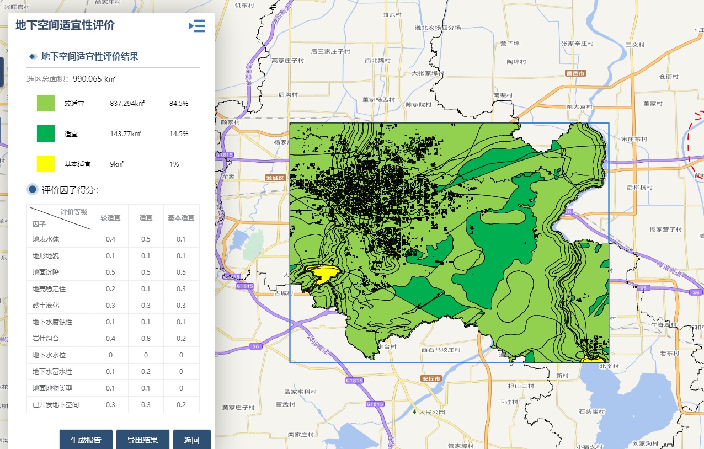
Task: Click the yellow 基本适宜 legend swatch
Action: [46, 164]
